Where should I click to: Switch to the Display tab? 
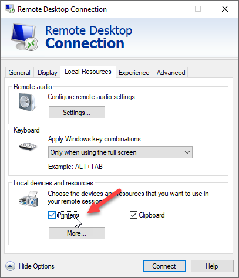click(48, 73)
